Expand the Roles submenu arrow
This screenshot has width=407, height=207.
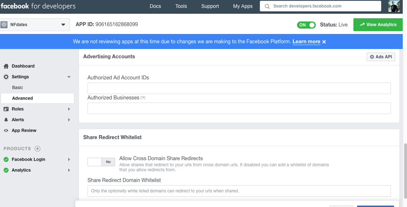click(x=69, y=109)
